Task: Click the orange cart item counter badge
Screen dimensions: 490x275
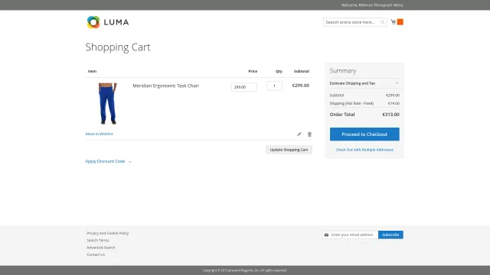Action: (400, 22)
